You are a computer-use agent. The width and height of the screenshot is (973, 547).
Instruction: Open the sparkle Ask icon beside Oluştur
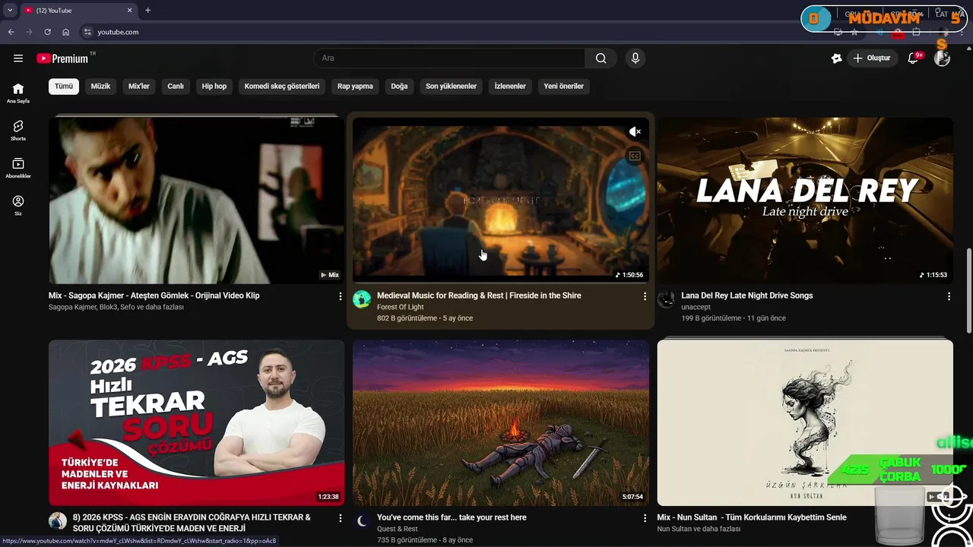pyautogui.click(x=837, y=58)
